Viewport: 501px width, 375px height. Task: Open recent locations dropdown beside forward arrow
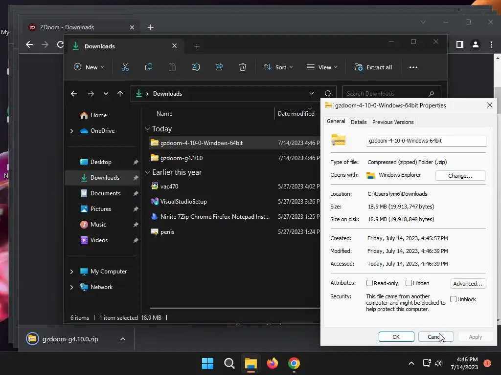pos(106,94)
